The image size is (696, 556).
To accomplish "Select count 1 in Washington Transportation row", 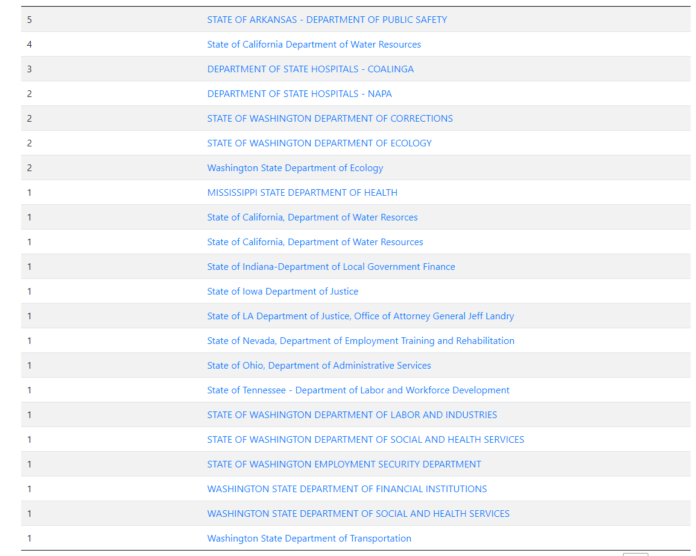I will click(x=30, y=539).
